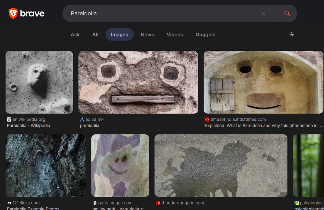Click the timesofindia.indiatimes.com source link

point(238,120)
